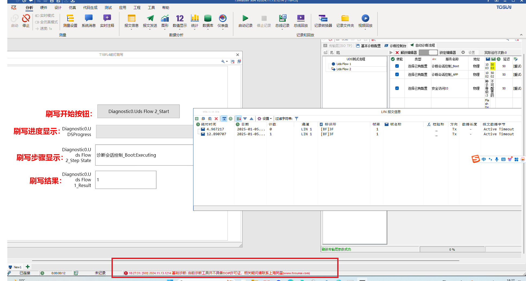Select Uds Flow 1 in the flow tree
Screen dimensions: 526x281
pos(343,64)
